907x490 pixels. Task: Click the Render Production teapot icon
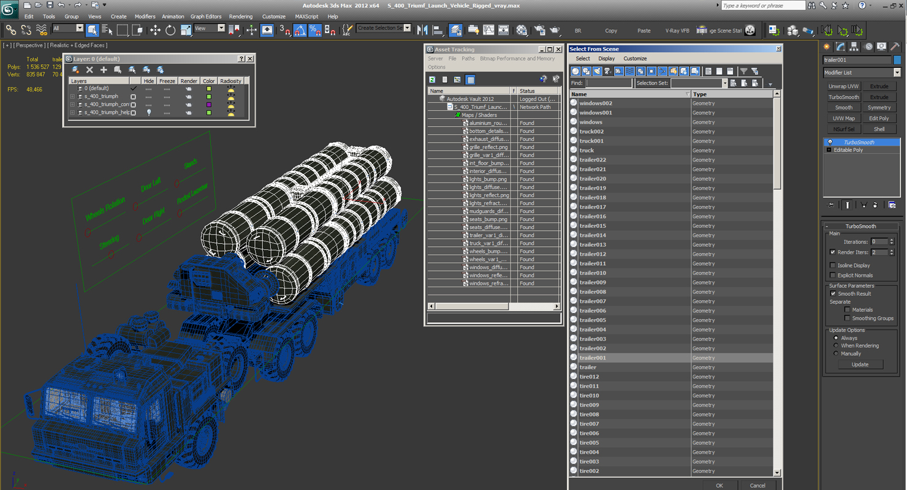pos(555,30)
